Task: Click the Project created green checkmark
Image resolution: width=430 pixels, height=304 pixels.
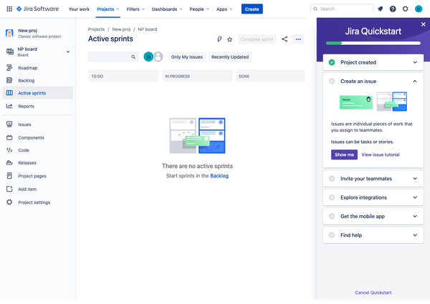Action: 332,62
